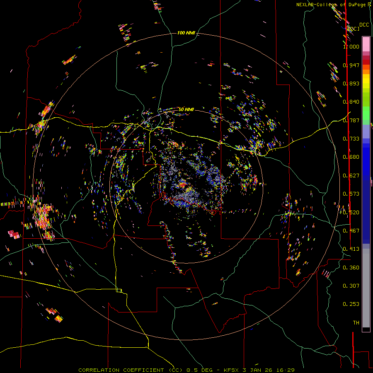Click the 0.893 legend value
373x373 pixels.
(351, 83)
